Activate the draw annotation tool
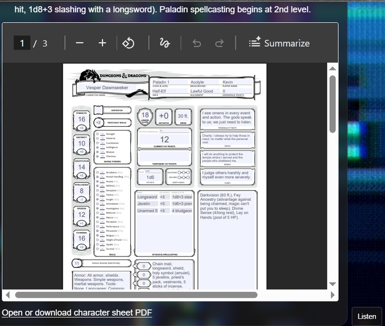 tap(164, 43)
